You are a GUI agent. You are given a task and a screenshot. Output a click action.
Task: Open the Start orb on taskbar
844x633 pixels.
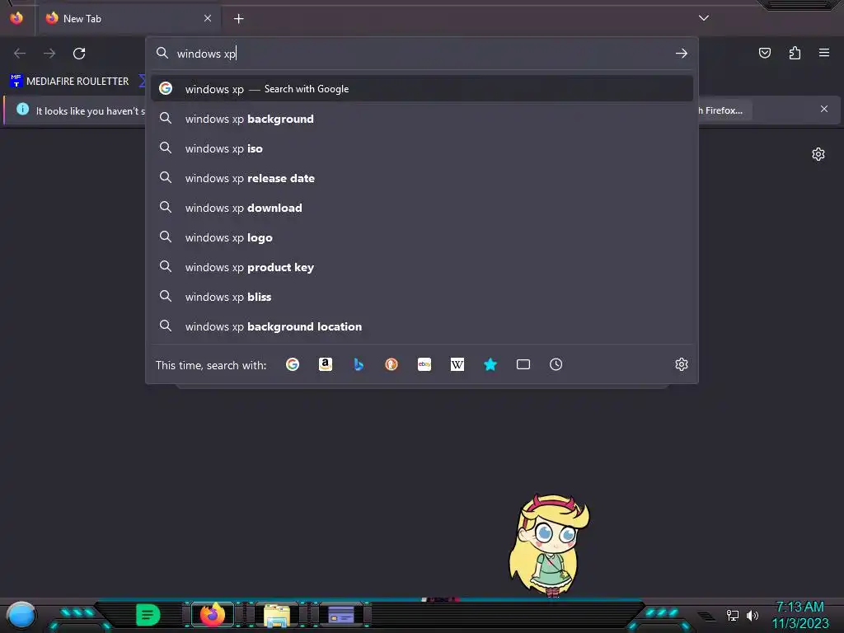coord(21,615)
